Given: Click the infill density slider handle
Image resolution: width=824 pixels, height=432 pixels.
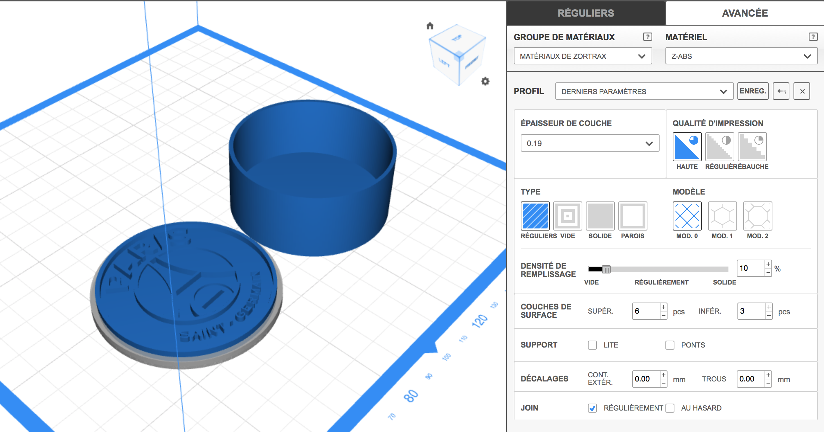Looking at the screenshot, I should [x=606, y=269].
